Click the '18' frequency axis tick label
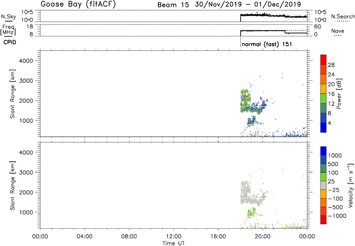The width and height of the screenshot is (355, 246). (30, 27)
